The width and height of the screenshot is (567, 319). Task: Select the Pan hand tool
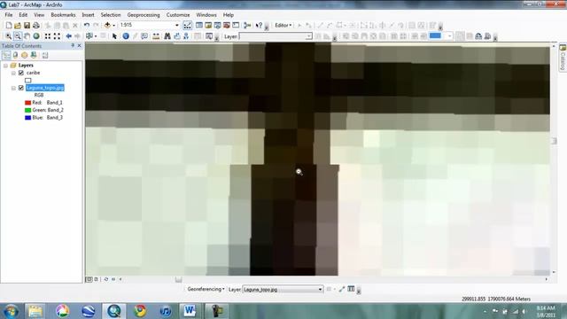(27, 36)
